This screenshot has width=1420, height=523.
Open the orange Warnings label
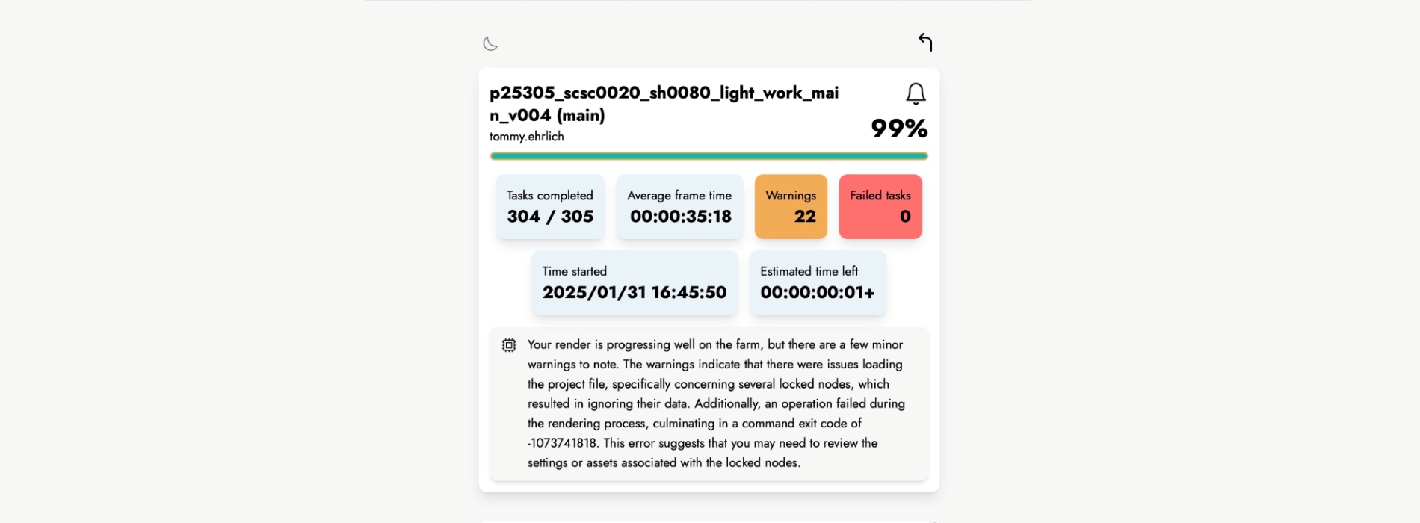pyautogui.click(x=791, y=196)
